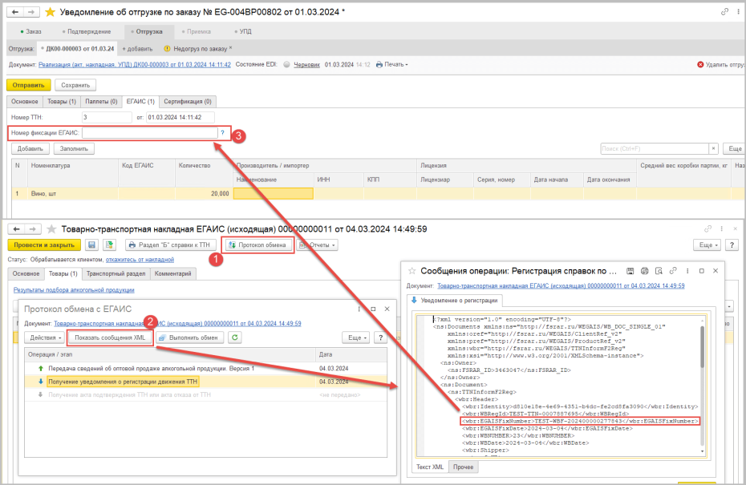746x485 pixels.
Task: Select the Прочее tab in Сообщения операции
Action: pos(463,467)
